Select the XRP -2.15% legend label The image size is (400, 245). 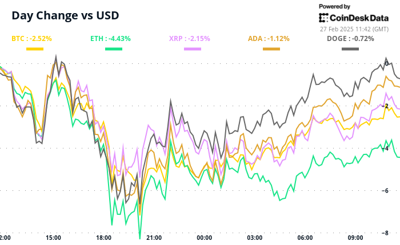[189, 39]
